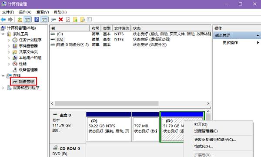Click the disk map scroll-up arrow
This screenshot has height=157, width=261.
[x=208, y=111]
